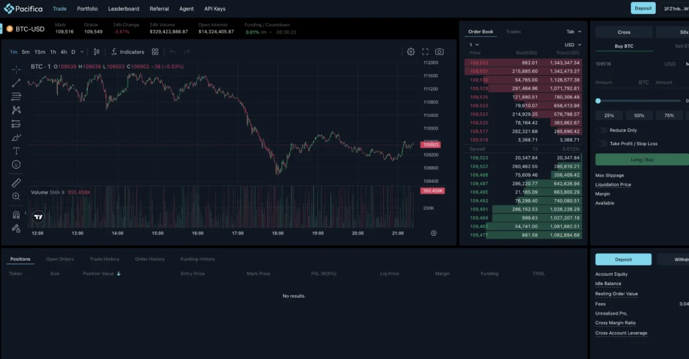Select the Buy BTC tab
This screenshot has height=359, width=689.
point(624,46)
